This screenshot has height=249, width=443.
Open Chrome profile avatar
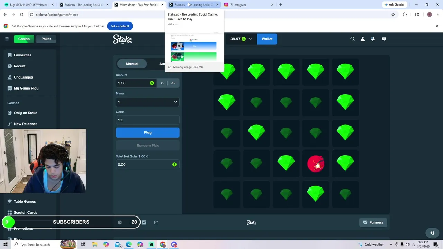(430, 15)
